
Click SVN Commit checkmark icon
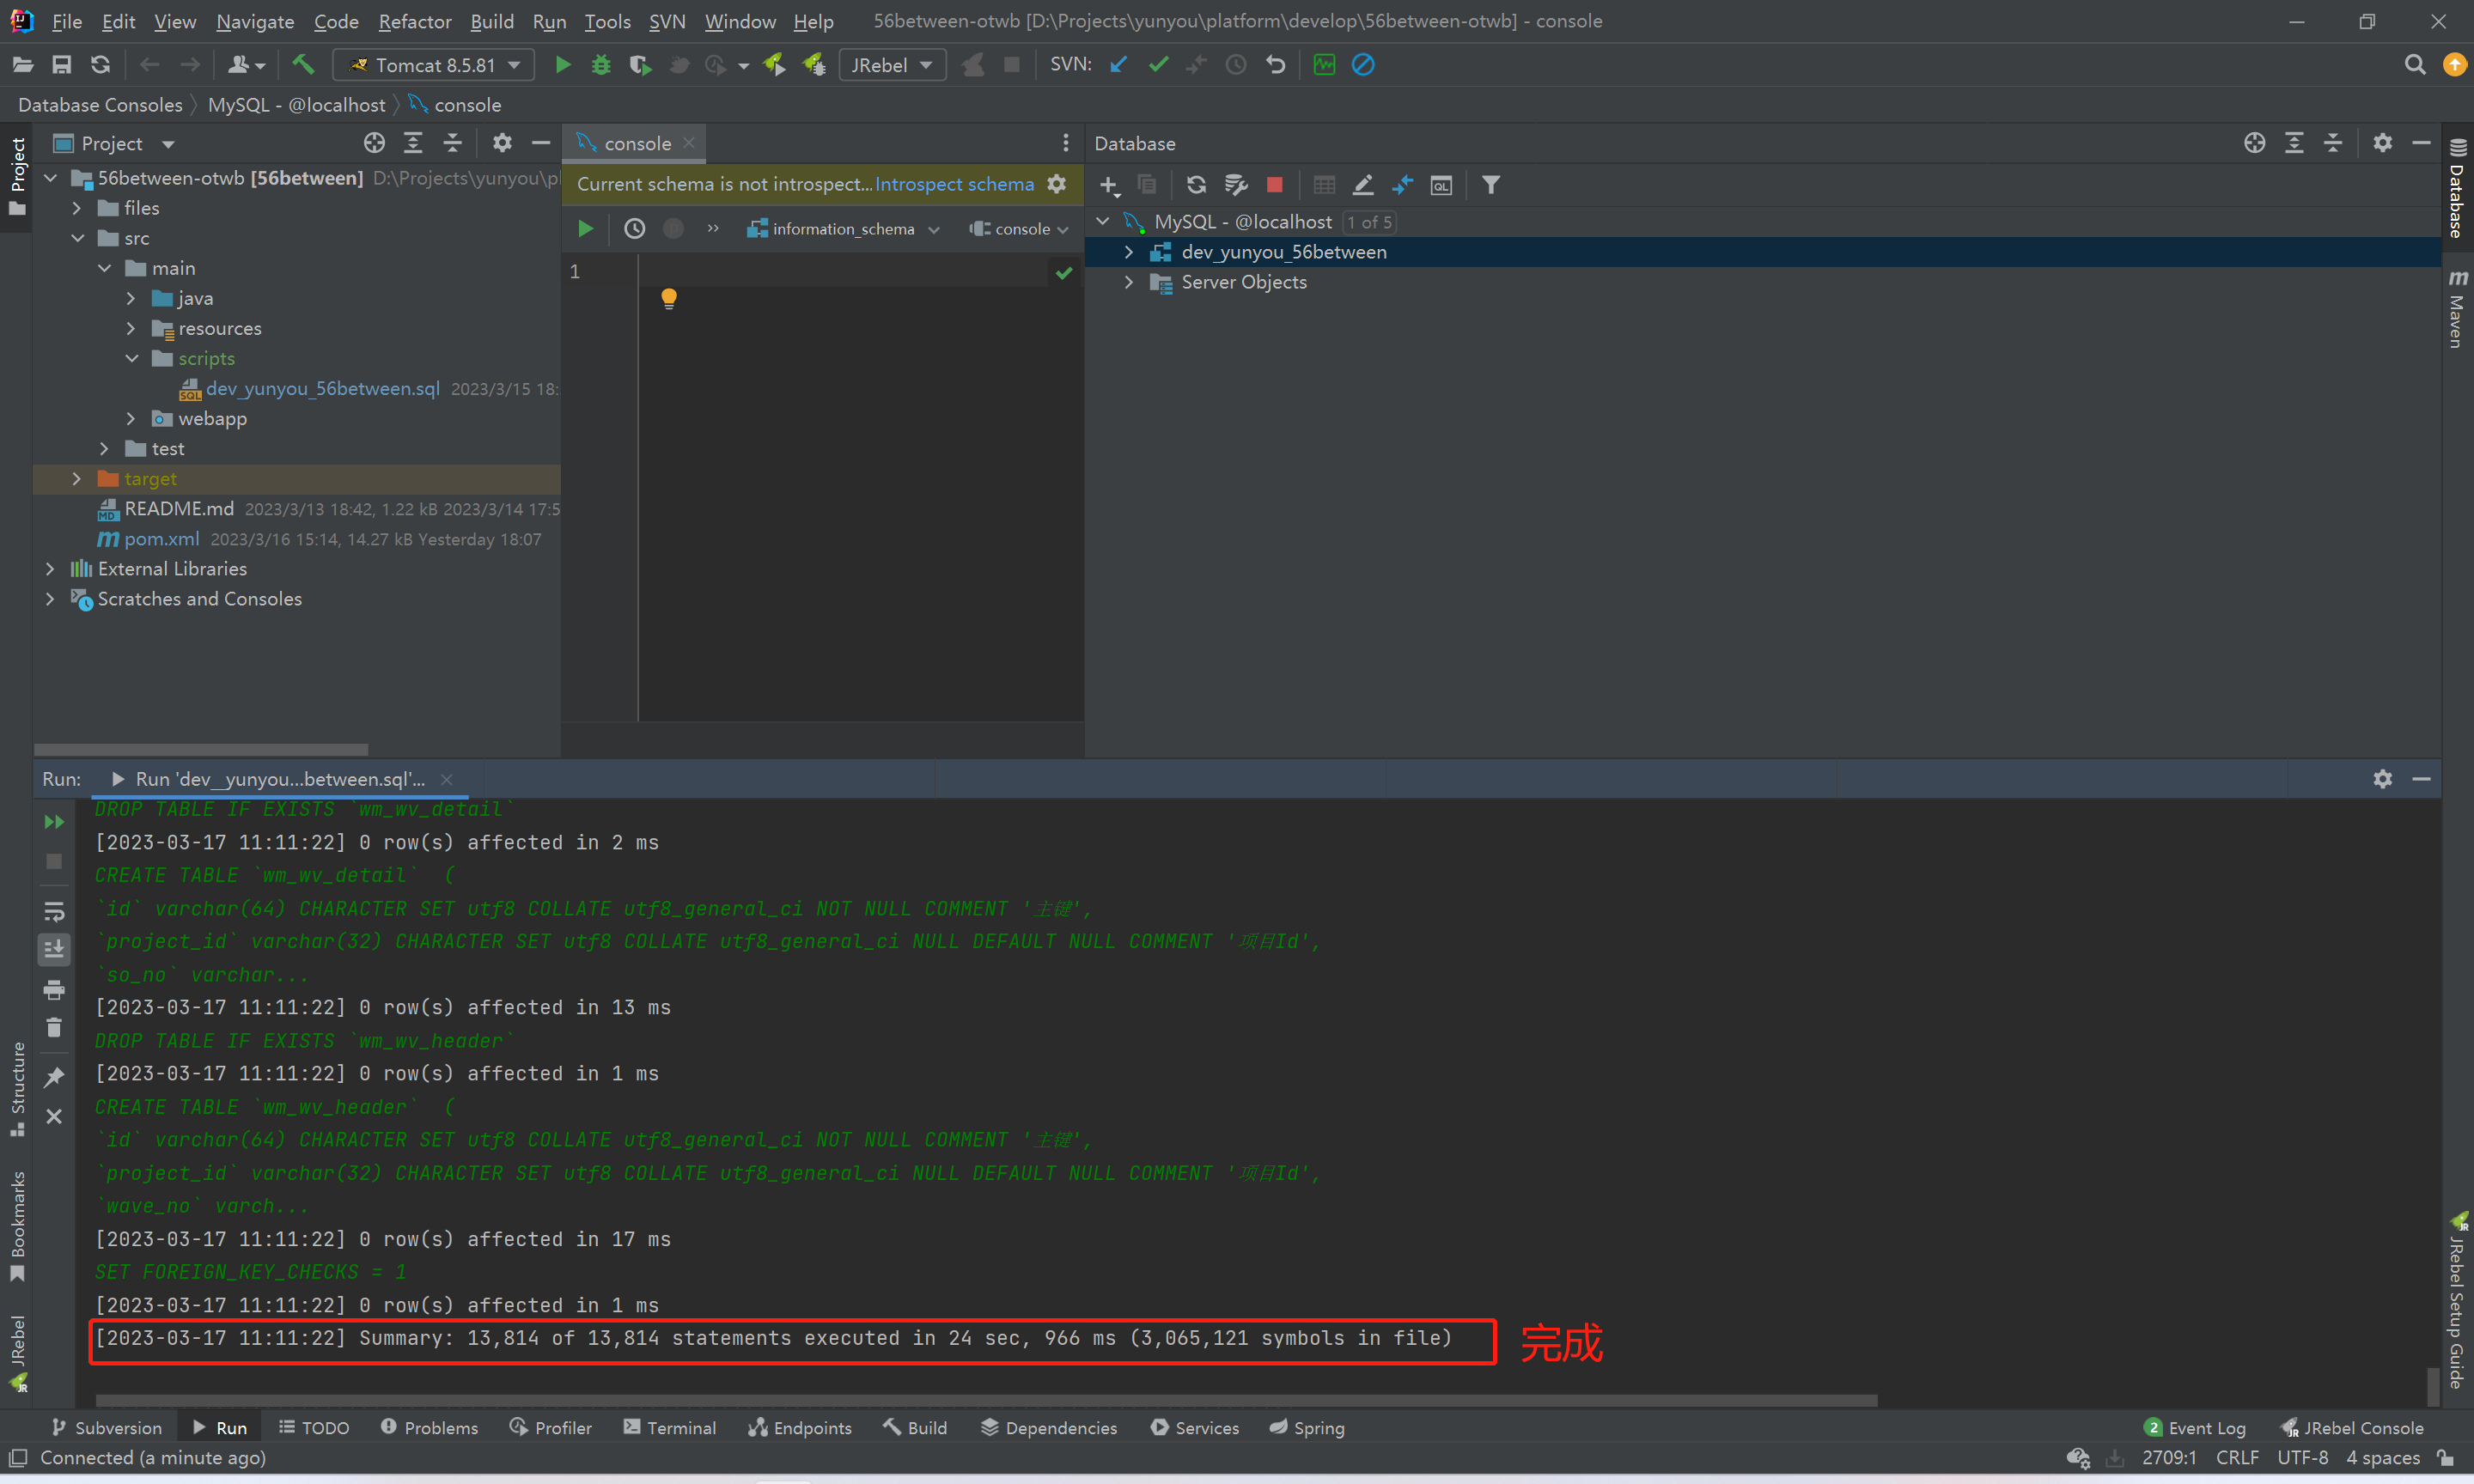(1158, 65)
